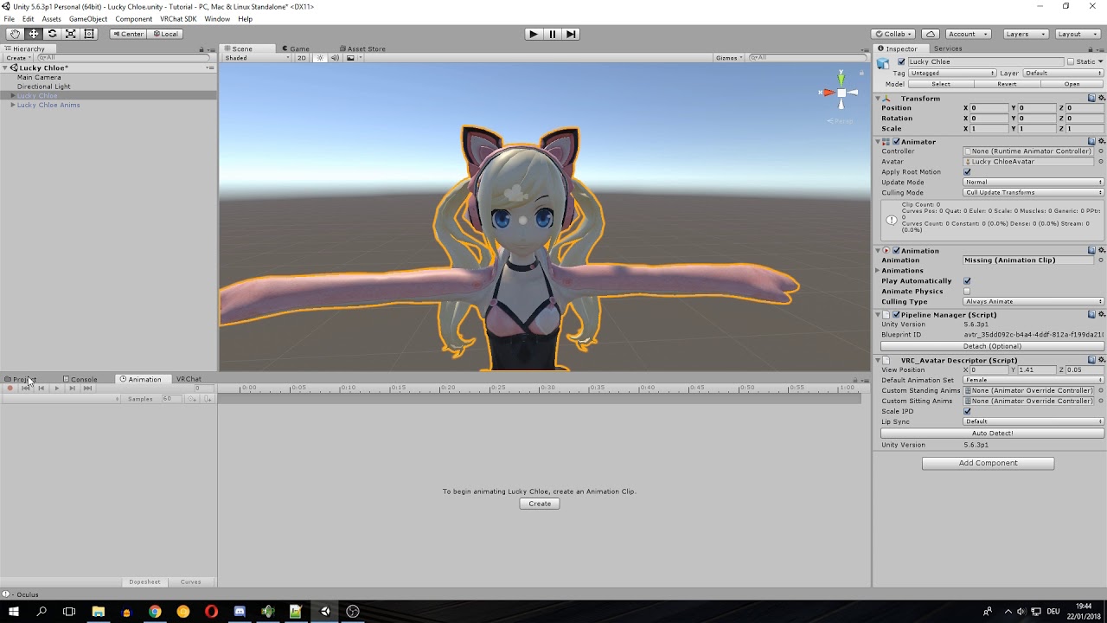
Task: Toggle scene lighting sun icon
Action: (x=320, y=58)
